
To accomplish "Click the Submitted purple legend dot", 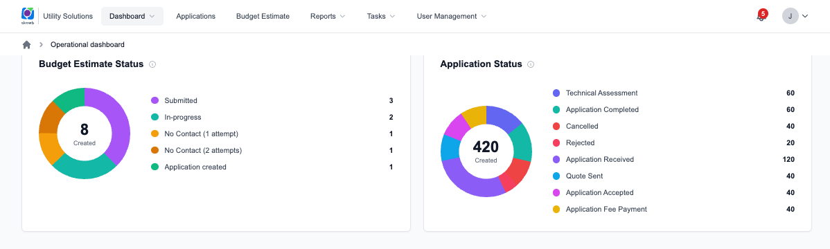I will click(155, 100).
